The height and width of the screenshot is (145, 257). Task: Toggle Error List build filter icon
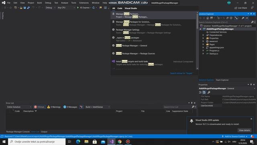pyautogui.click(x=81, y=107)
